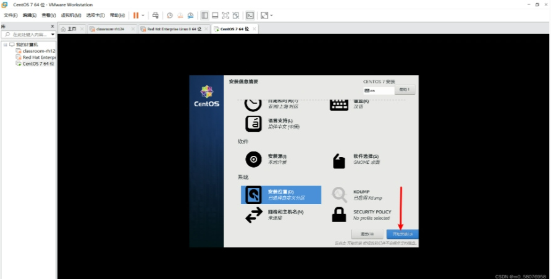Open 软件选择 software selection icon
The image size is (551, 279).
point(339,161)
